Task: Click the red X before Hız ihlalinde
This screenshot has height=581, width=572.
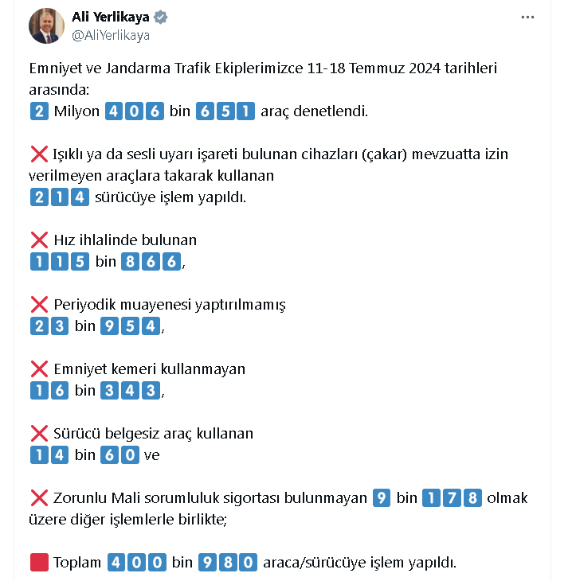Action: pyautogui.click(x=39, y=240)
